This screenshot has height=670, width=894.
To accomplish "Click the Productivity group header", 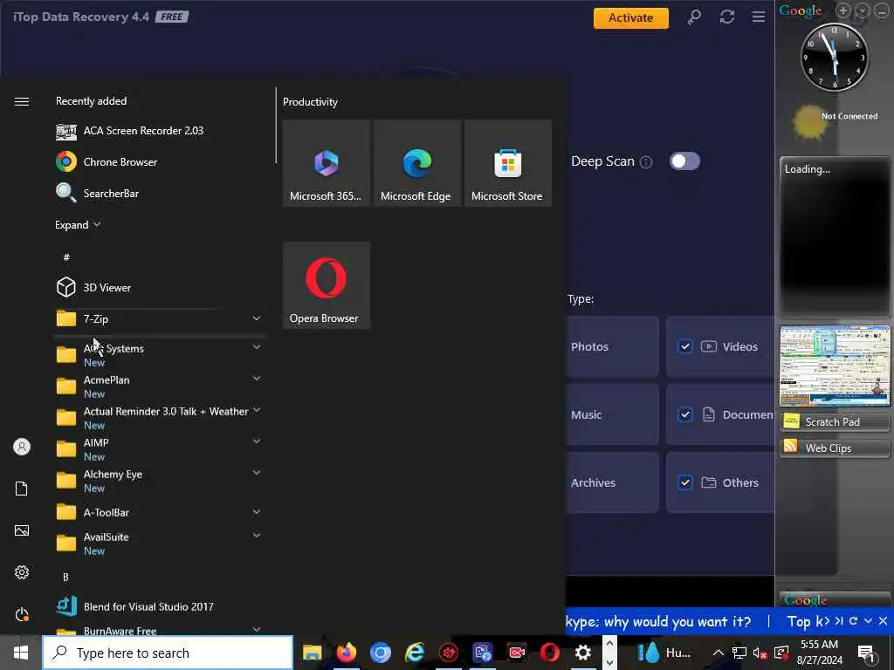I will (310, 102).
